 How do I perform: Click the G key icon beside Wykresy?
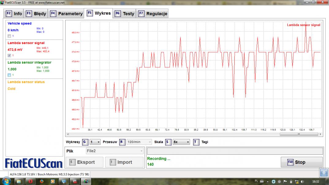(x=85, y=142)
